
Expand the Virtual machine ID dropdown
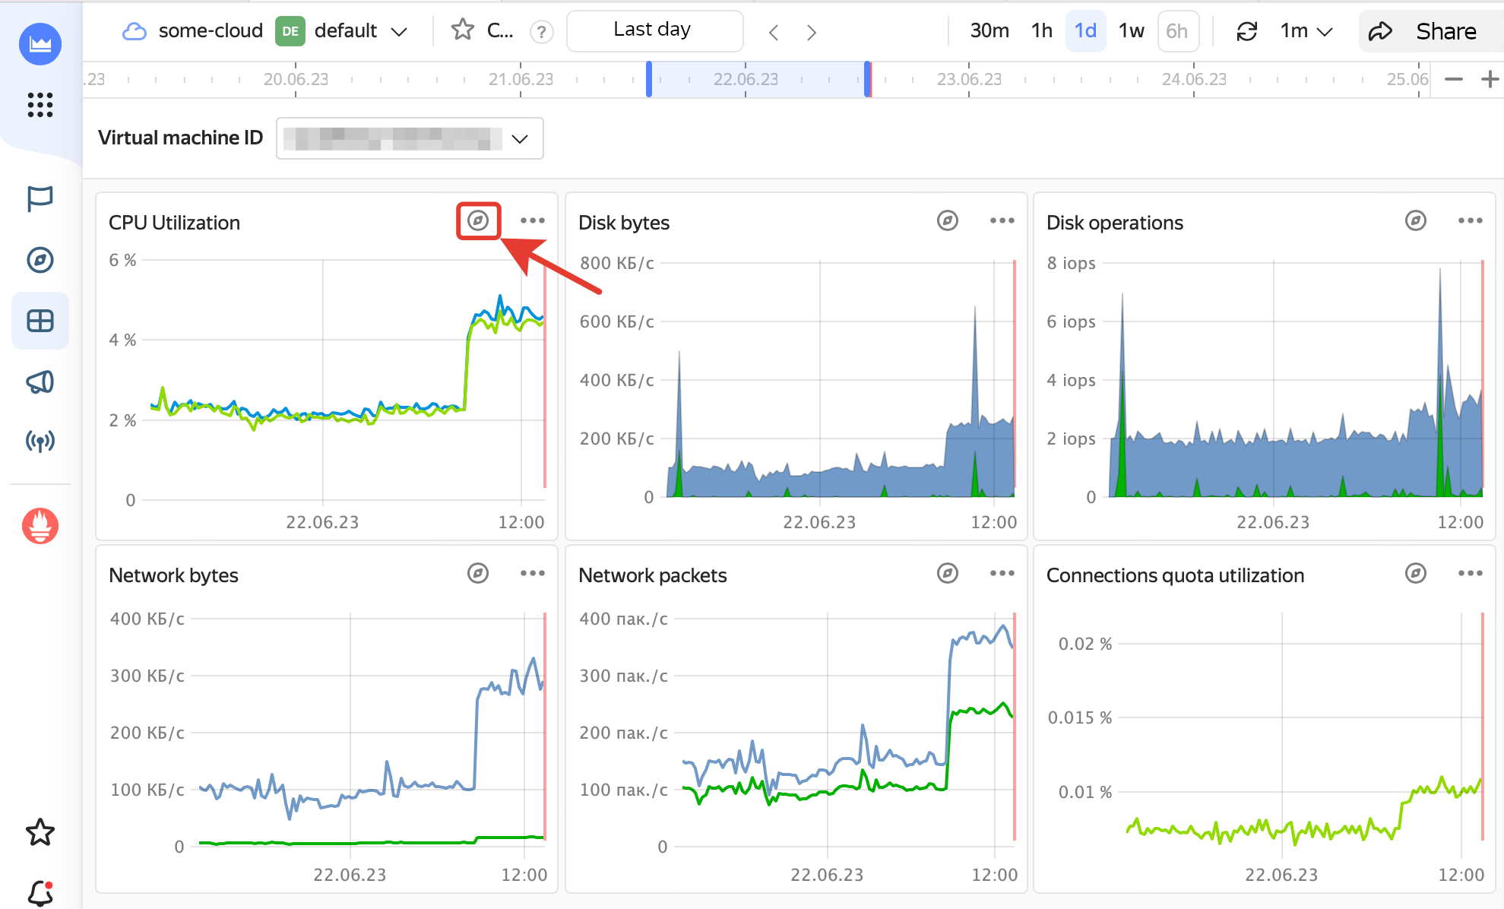coord(520,138)
